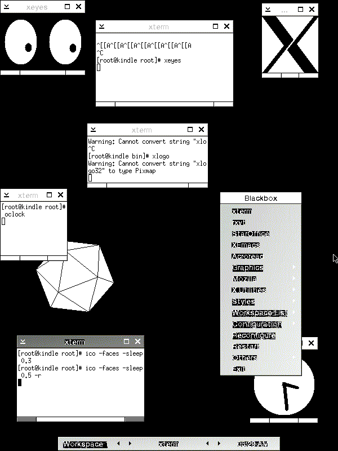Click the left eye in xeyes
Image resolution: width=338 pixels, height=451 pixels.
(x=21, y=42)
